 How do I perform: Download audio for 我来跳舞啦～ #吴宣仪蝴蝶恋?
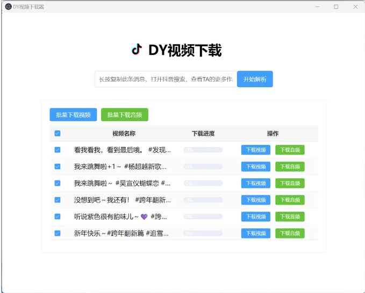[290, 183]
